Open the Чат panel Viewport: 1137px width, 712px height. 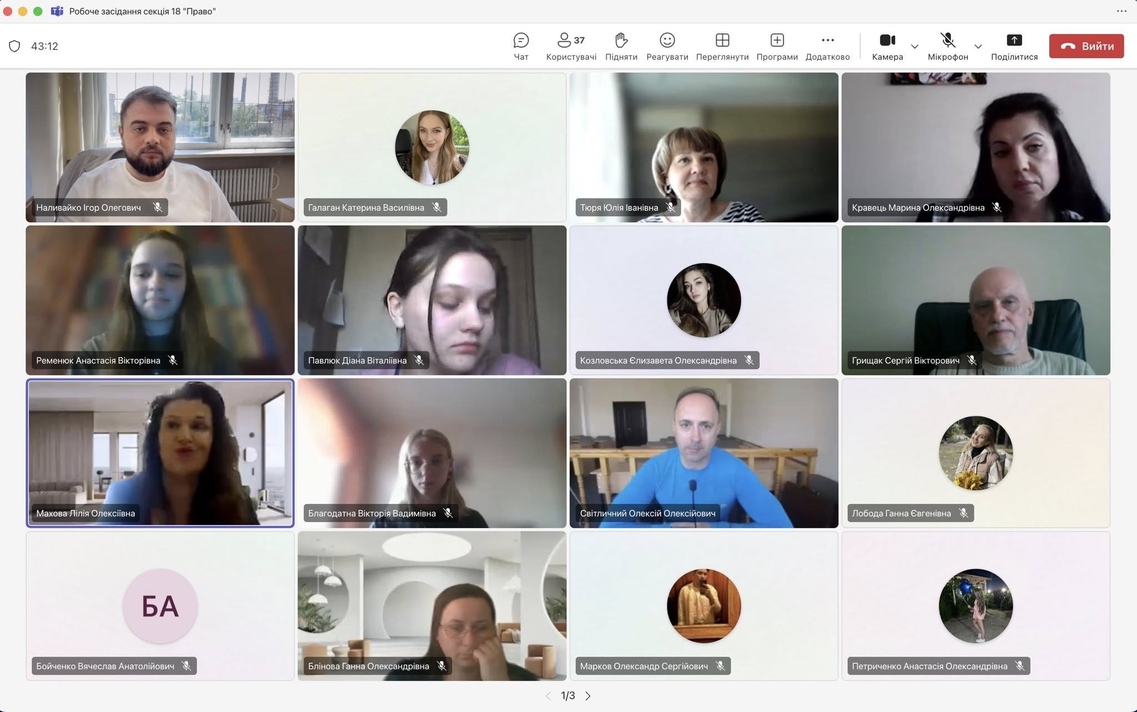click(x=521, y=46)
